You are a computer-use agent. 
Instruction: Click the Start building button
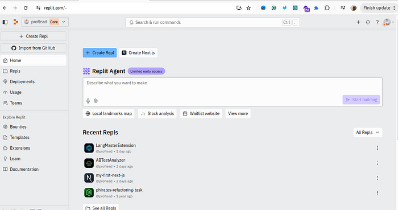click(x=362, y=100)
